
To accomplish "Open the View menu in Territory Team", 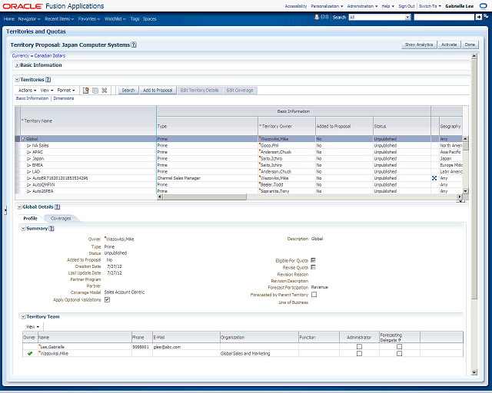I will pyautogui.click(x=32, y=327).
